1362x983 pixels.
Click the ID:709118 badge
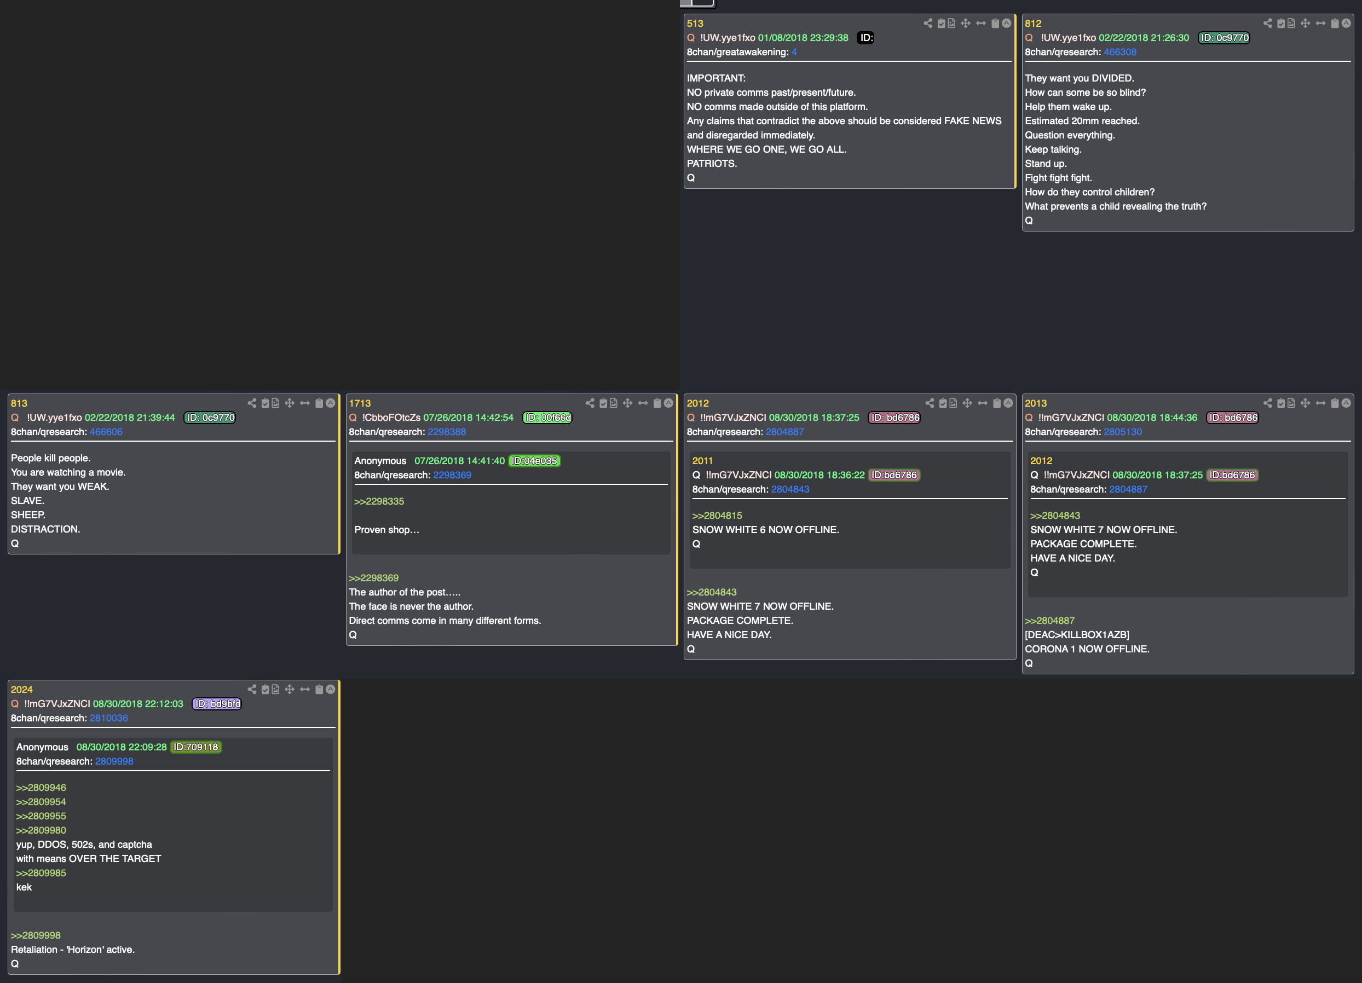tap(196, 747)
